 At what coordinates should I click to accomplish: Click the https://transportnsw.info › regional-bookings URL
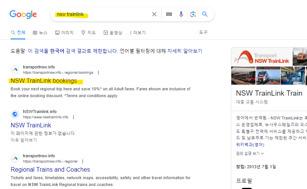58,73
